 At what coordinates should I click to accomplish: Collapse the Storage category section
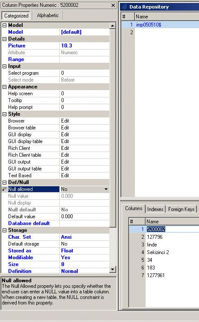click(4, 231)
